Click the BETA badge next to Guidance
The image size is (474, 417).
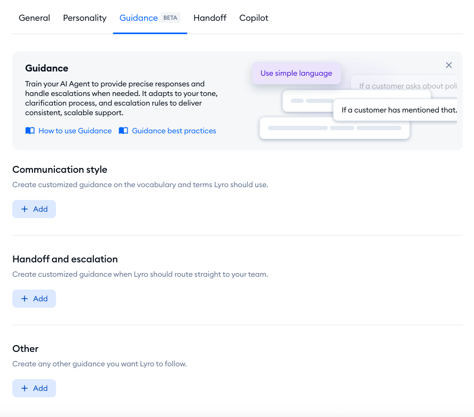click(x=171, y=18)
